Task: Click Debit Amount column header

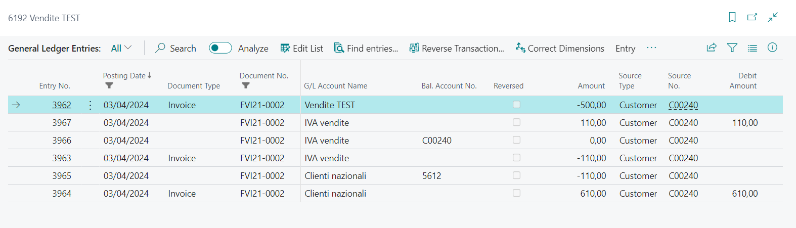Action: pyautogui.click(x=743, y=81)
